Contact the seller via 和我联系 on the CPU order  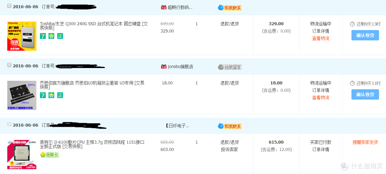[230, 126]
